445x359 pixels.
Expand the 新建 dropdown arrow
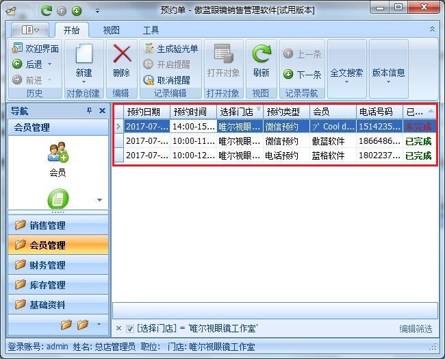tap(84, 82)
